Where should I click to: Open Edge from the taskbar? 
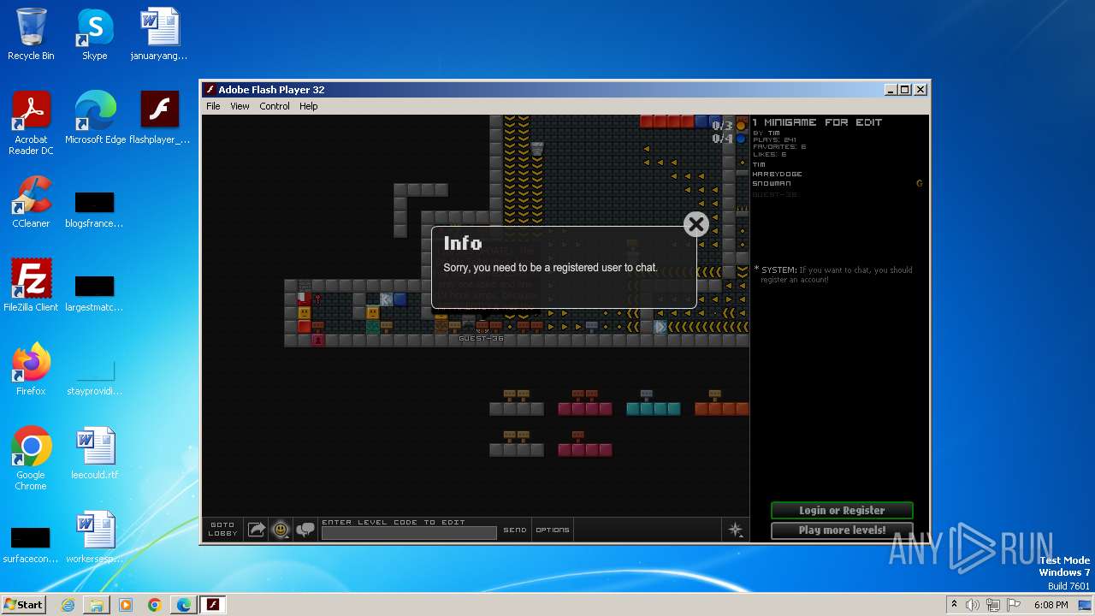pyautogui.click(x=184, y=605)
